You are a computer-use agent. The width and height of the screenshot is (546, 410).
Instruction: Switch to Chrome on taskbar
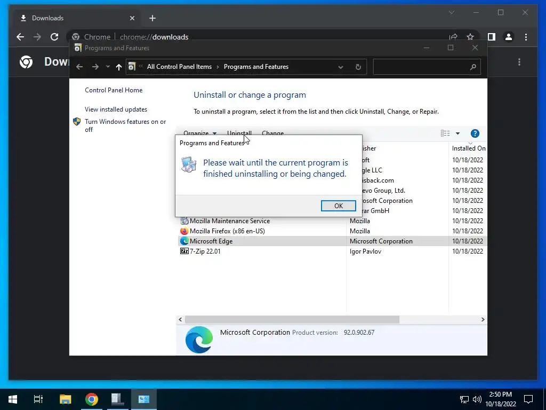click(x=92, y=399)
